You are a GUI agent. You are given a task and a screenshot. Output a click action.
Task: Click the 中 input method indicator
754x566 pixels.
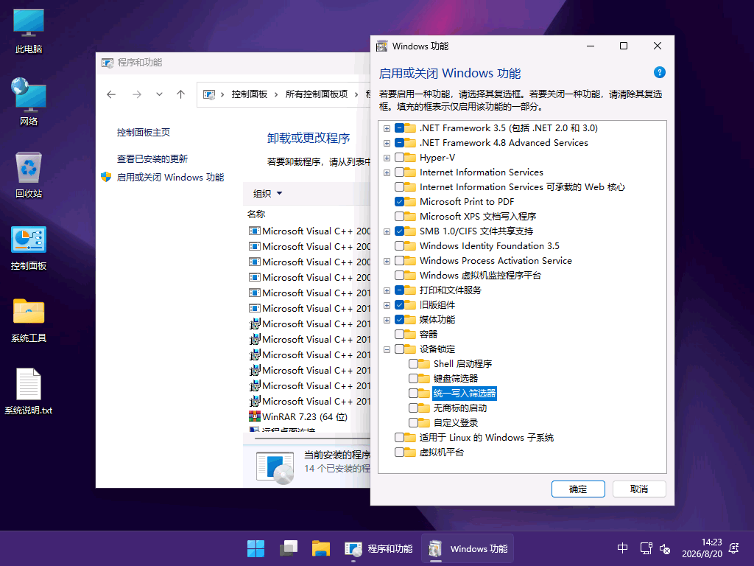click(x=622, y=548)
